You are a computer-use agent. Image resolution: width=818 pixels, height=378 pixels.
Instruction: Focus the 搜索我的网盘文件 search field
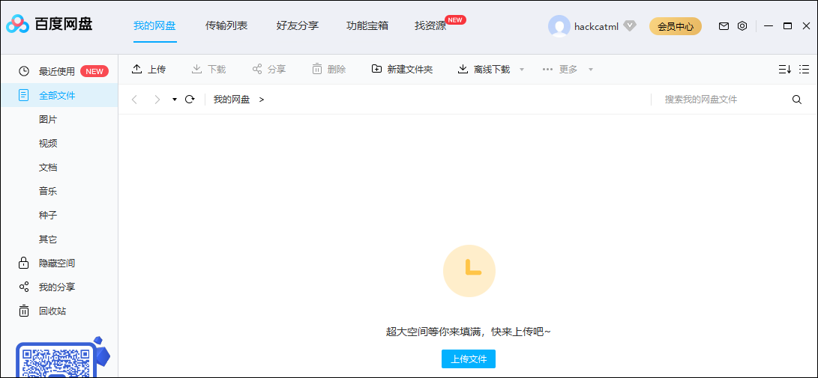pyautogui.click(x=723, y=100)
